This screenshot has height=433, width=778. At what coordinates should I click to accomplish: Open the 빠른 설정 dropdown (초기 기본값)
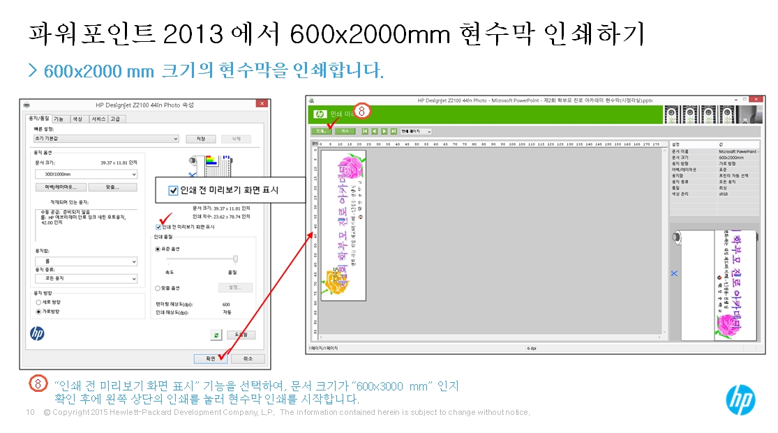(106, 139)
